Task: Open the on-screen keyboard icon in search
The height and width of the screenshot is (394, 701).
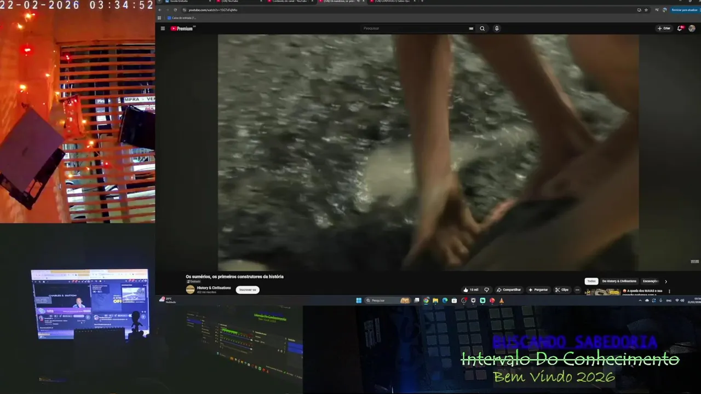Action: 471,28
